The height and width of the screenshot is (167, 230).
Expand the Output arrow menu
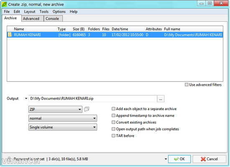click(26, 98)
